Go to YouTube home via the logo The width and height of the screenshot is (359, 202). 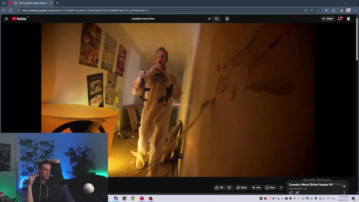tap(19, 19)
